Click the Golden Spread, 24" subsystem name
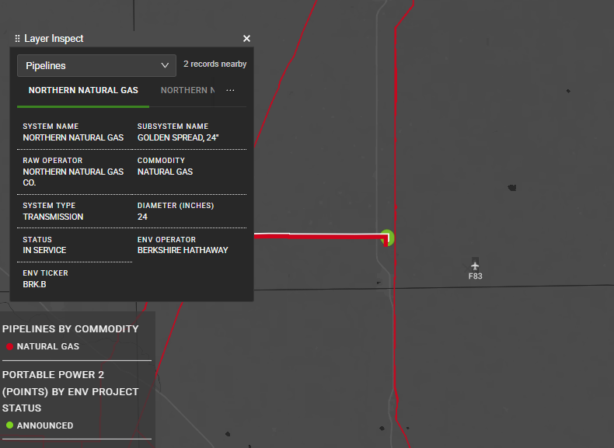Viewport: 614px width, 448px height. 178,137
